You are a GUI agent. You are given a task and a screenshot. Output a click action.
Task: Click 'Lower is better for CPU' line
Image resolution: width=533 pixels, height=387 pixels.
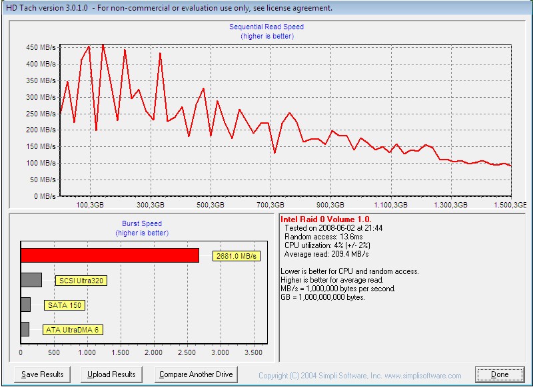(349, 271)
